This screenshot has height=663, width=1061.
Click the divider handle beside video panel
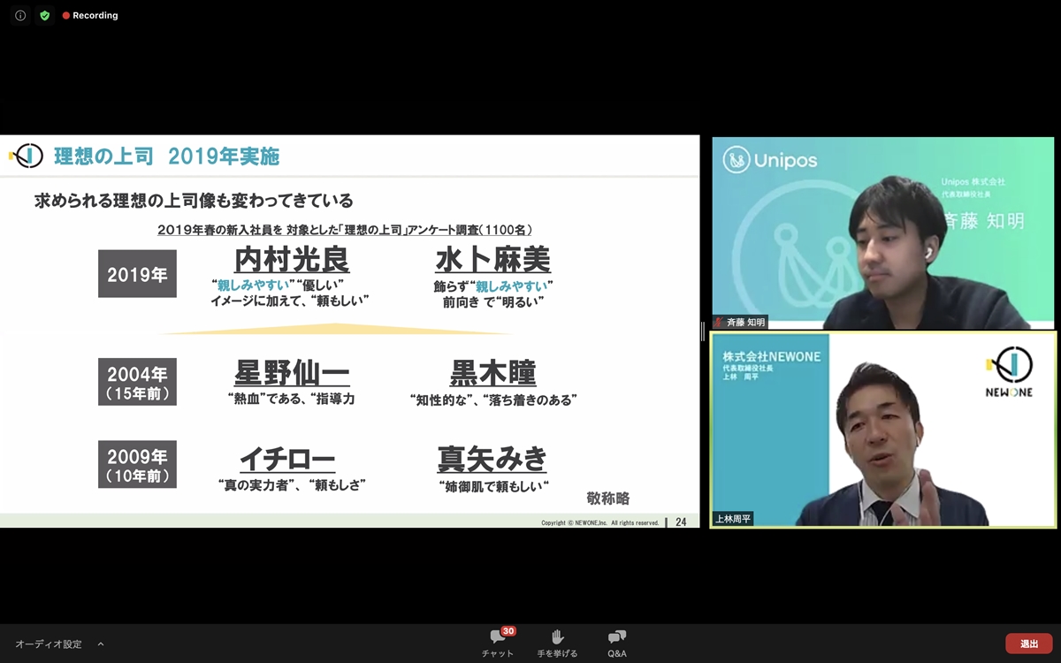coord(704,331)
